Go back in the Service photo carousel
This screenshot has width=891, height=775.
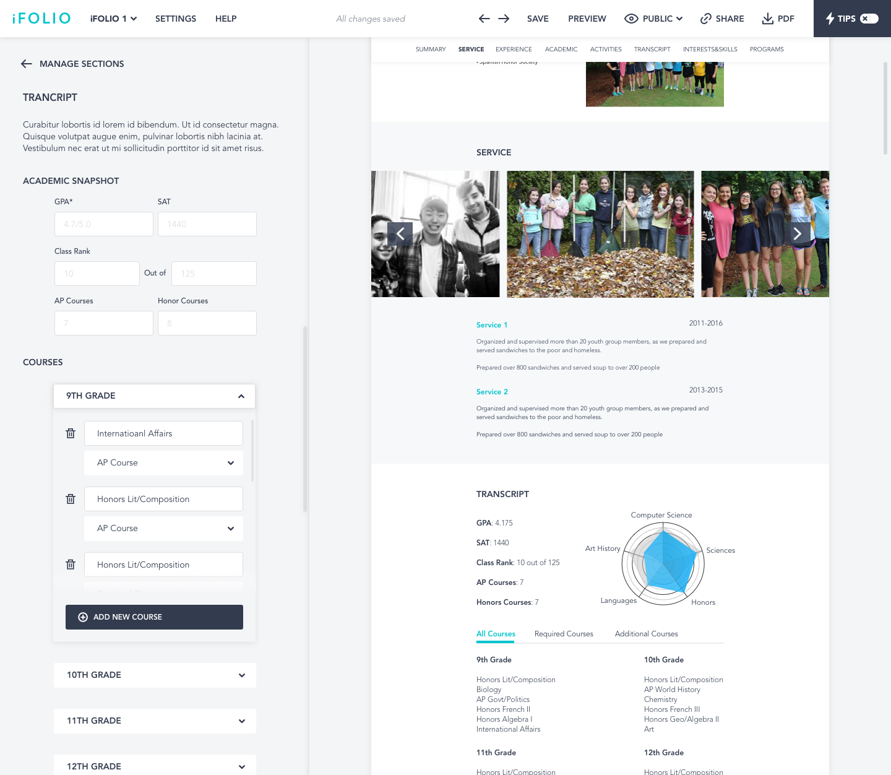tap(401, 234)
